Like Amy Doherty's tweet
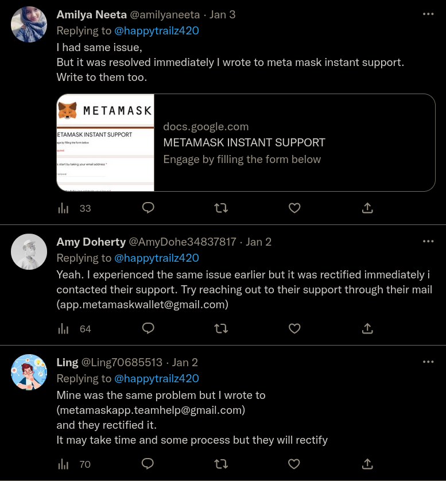The image size is (446, 481). point(294,328)
